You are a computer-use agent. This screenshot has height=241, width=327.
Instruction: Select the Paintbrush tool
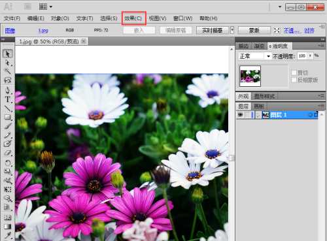click(x=8, y=126)
